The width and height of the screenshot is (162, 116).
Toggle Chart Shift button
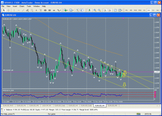[110, 10]
